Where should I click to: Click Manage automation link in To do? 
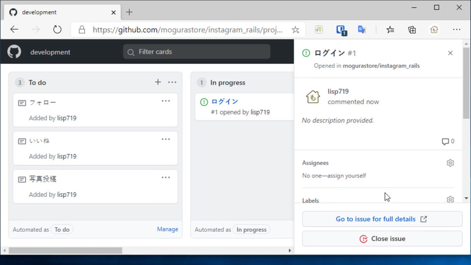(x=167, y=229)
